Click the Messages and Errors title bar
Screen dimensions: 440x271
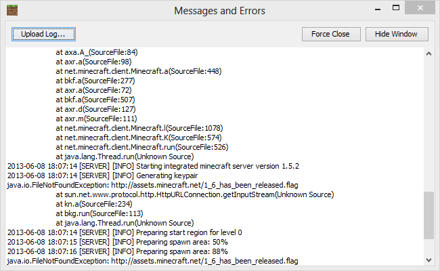[219, 11]
